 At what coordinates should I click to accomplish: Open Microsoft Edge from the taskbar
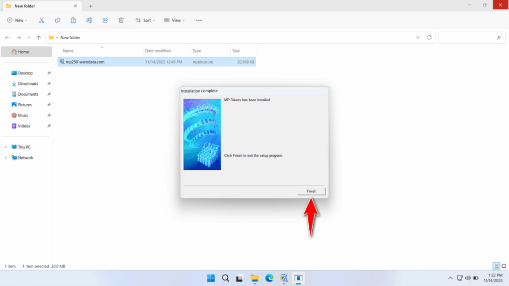(x=269, y=278)
